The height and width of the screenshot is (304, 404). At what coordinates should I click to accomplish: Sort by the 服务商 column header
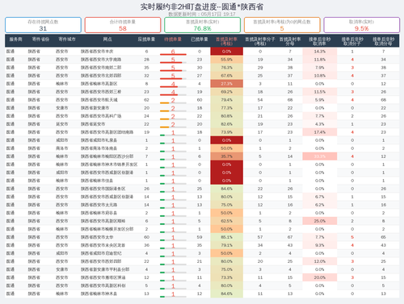(15, 40)
